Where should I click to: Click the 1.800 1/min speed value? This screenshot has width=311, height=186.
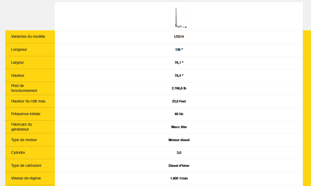[179, 179]
